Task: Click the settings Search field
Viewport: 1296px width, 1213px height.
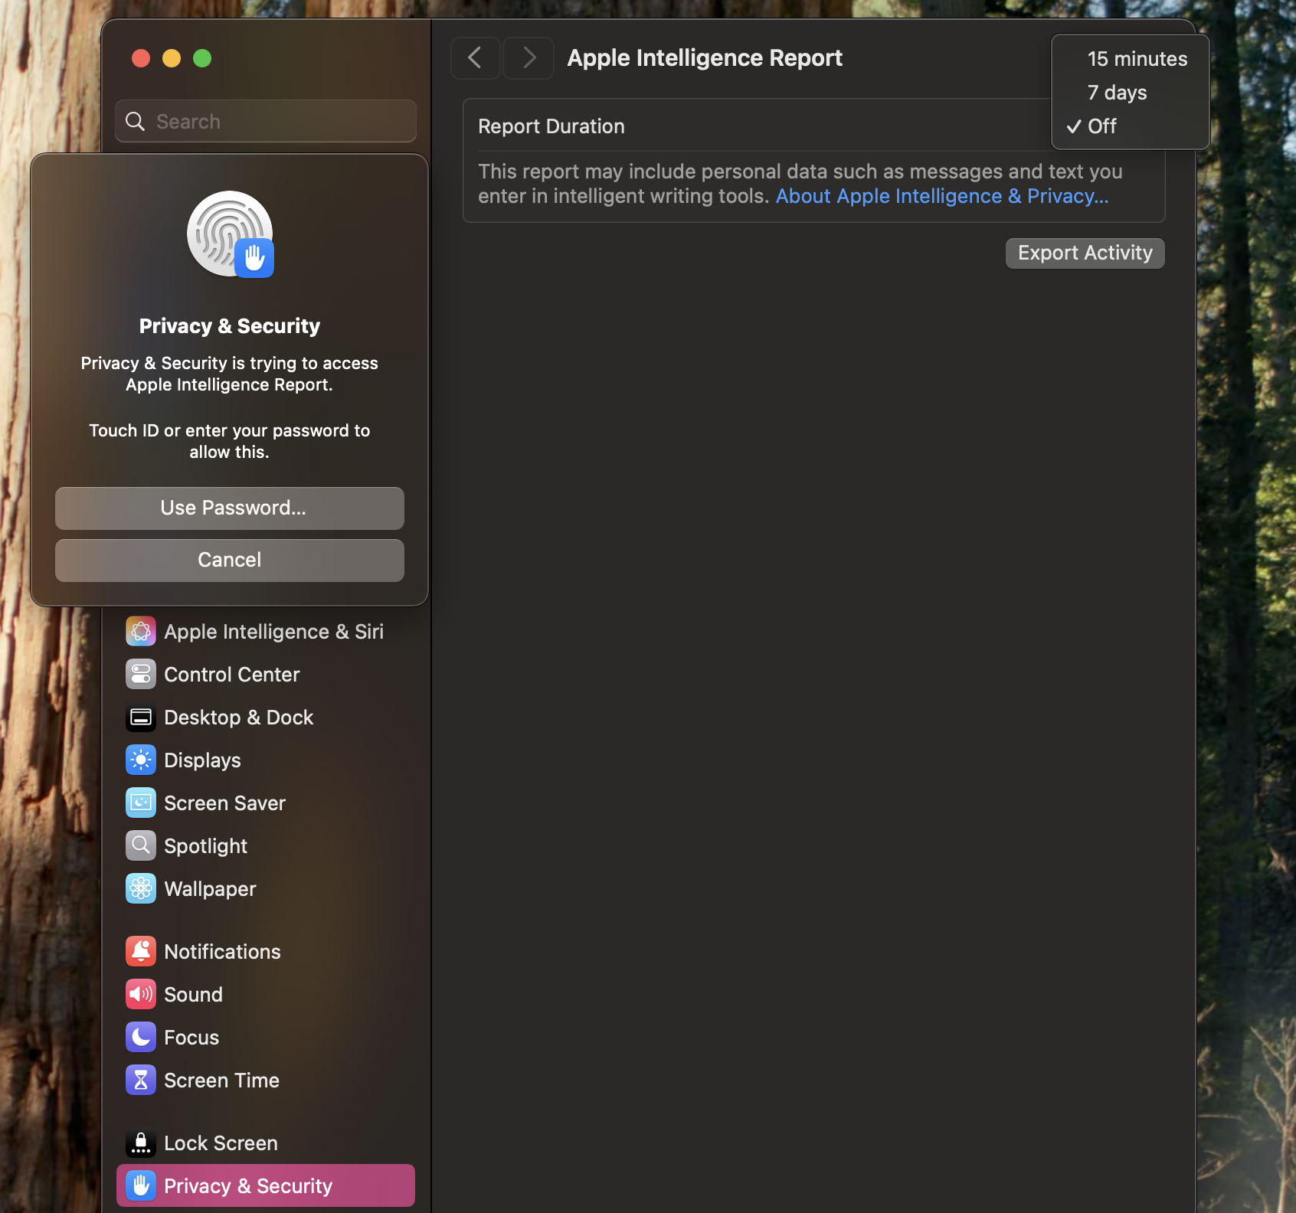Action: [x=266, y=121]
